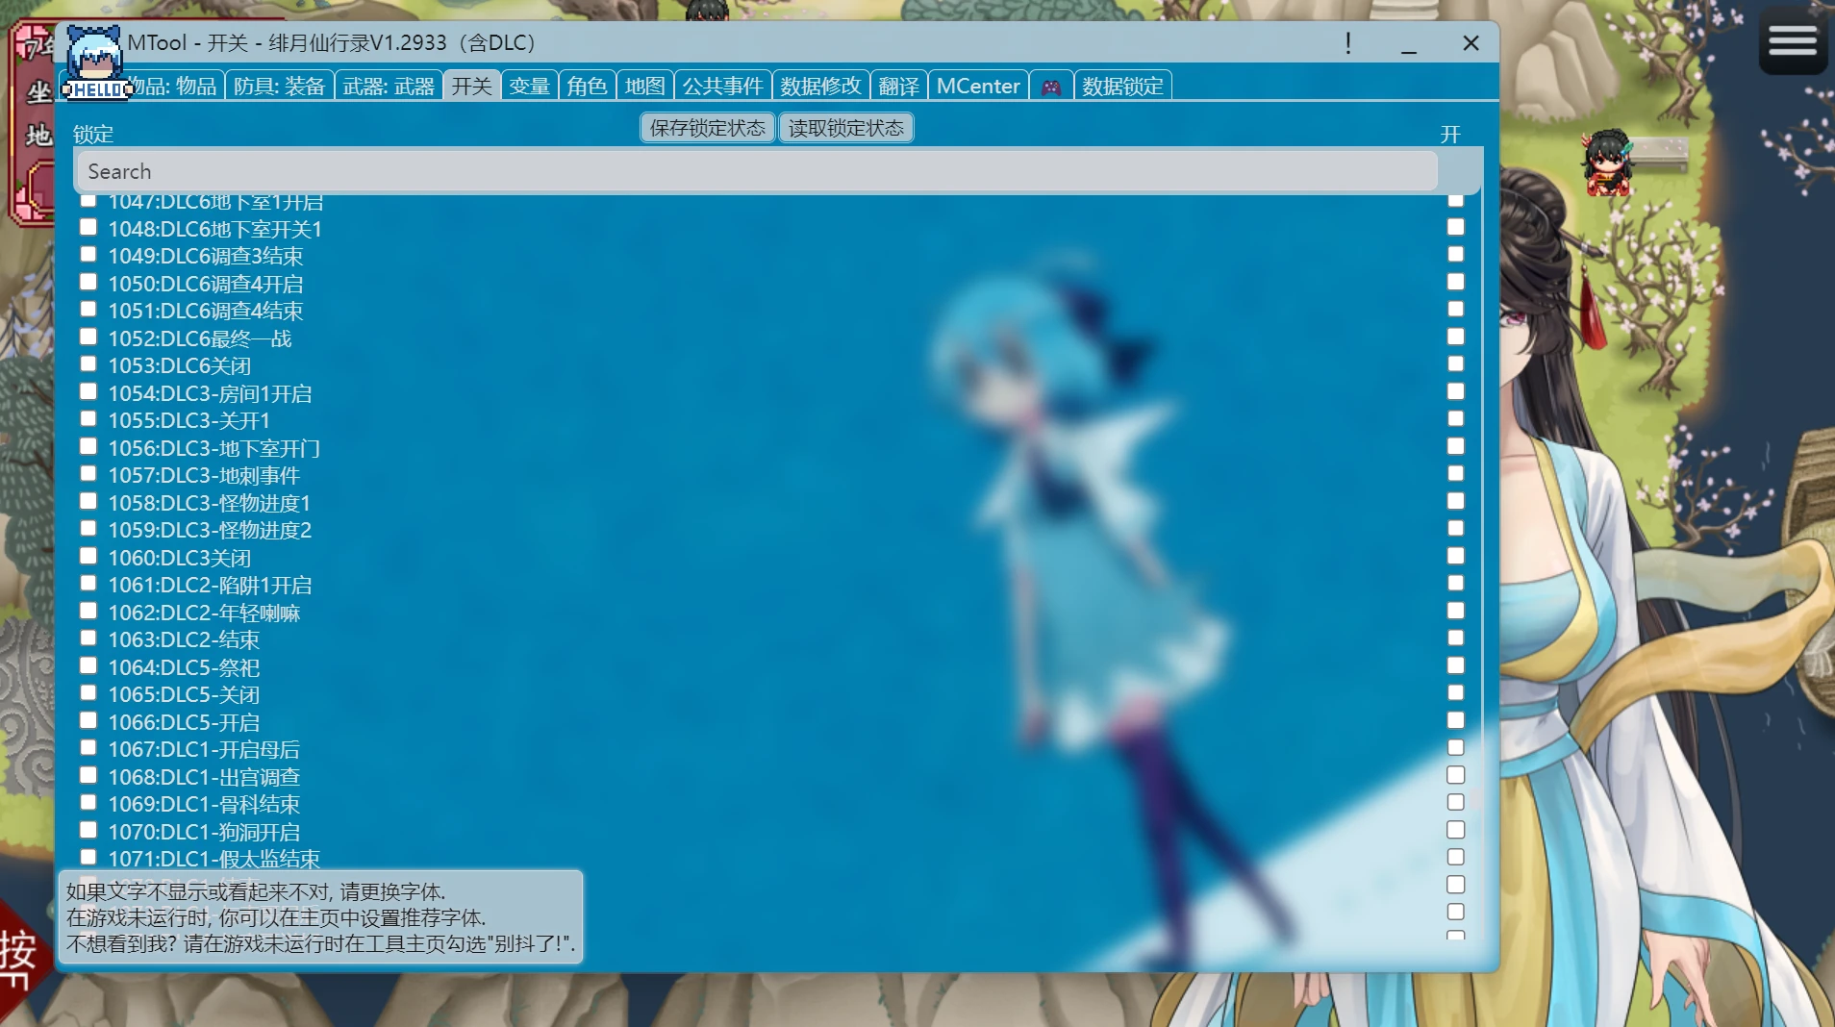Tick the lock checkbox for 1052:DLC6最终一战
This screenshot has height=1027, width=1835.
tap(88, 337)
